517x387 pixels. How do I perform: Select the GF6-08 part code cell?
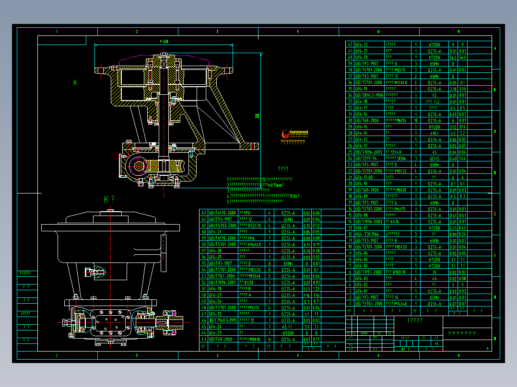(369, 216)
